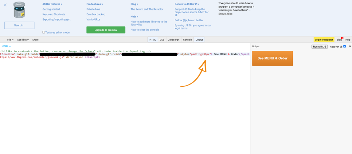
Task: Open the Keyboard Shortcuts link
Action: pyautogui.click(x=54, y=14)
